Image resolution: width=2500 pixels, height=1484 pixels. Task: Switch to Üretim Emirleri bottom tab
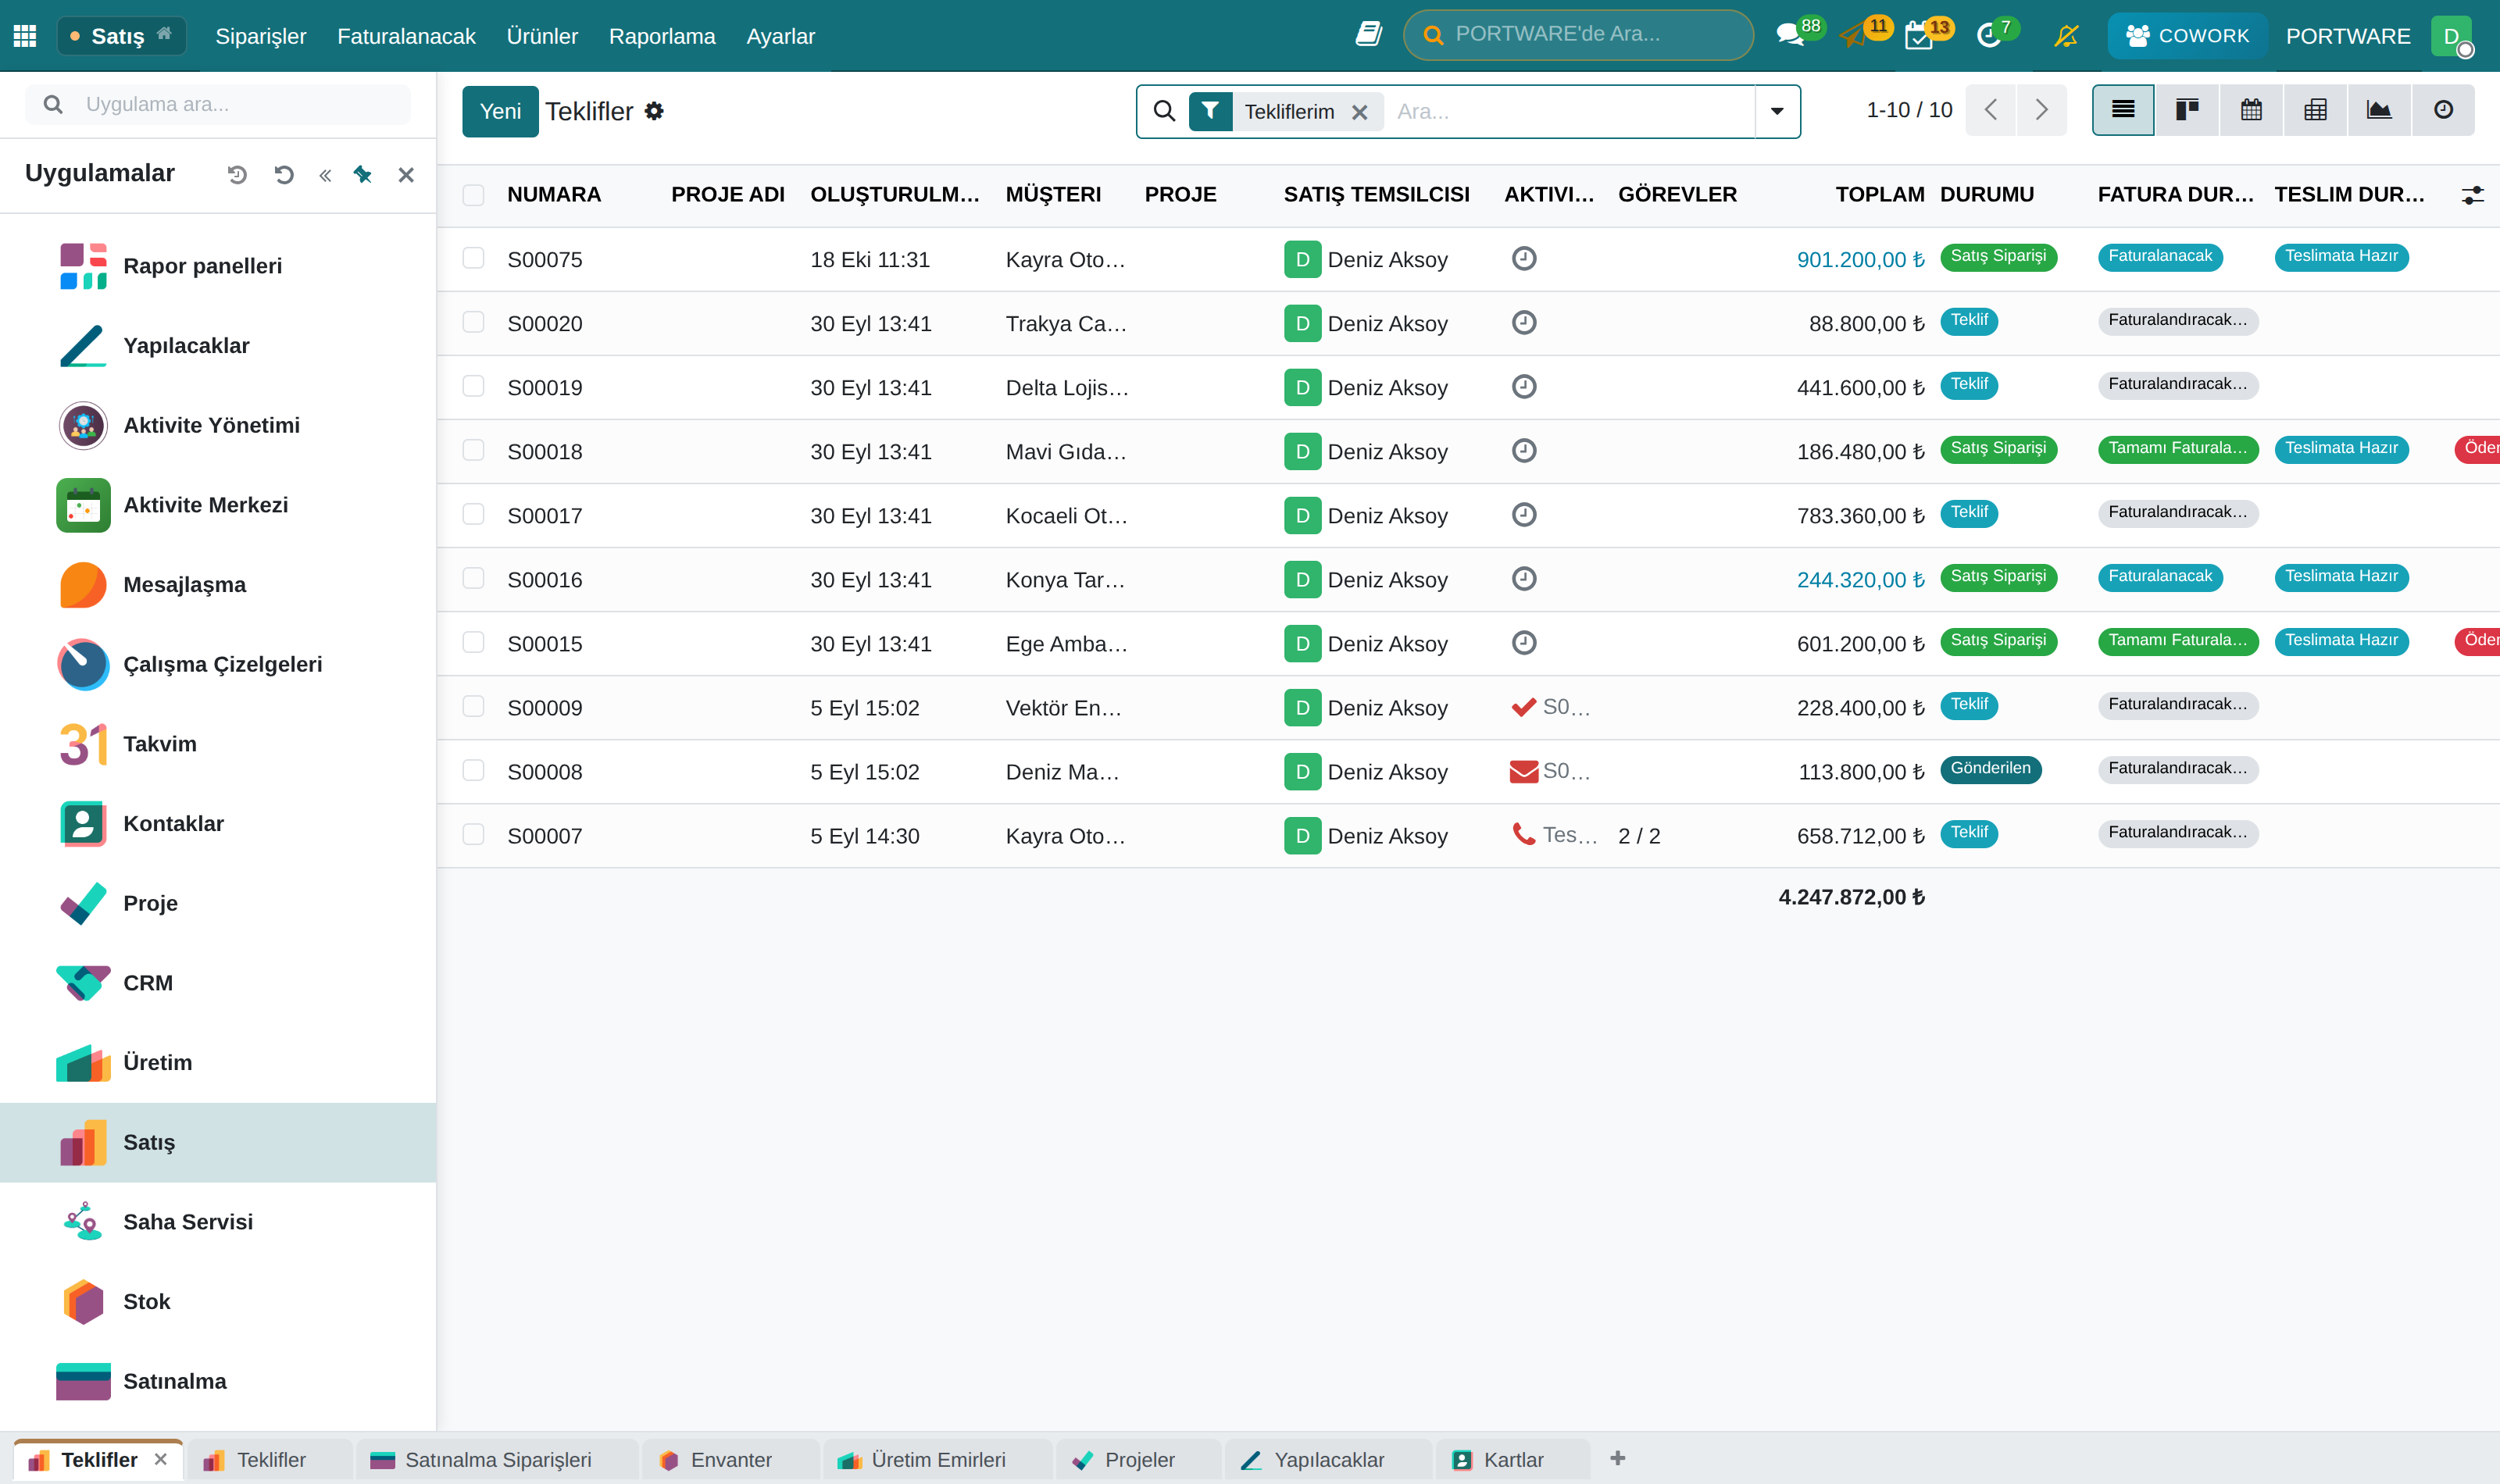click(937, 1460)
